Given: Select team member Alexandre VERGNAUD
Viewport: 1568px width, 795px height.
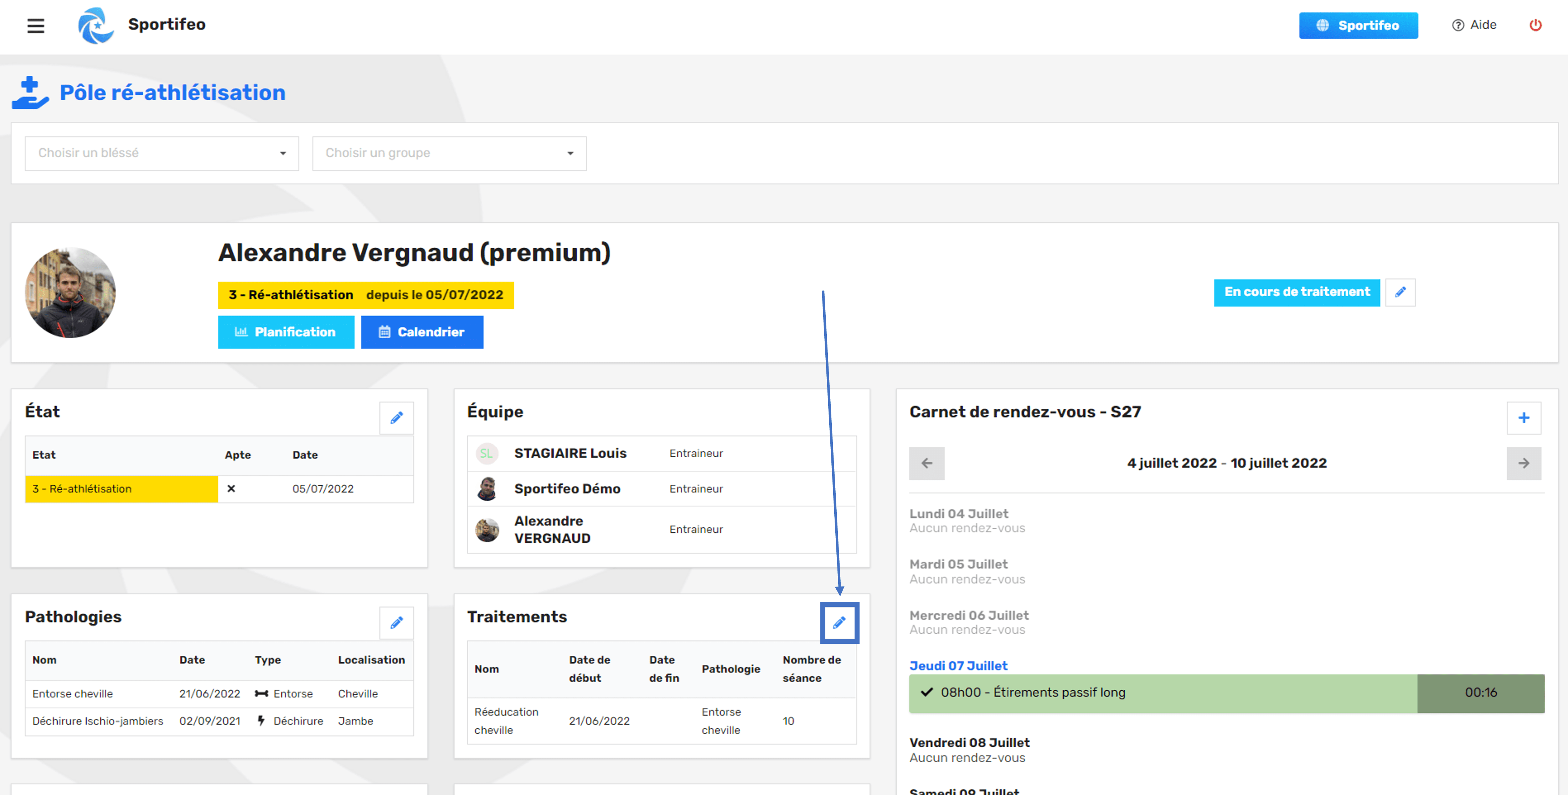Looking at the screenshot, I should click(662, 530).
